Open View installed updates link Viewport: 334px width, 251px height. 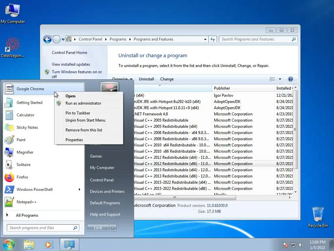click(71, 64)
